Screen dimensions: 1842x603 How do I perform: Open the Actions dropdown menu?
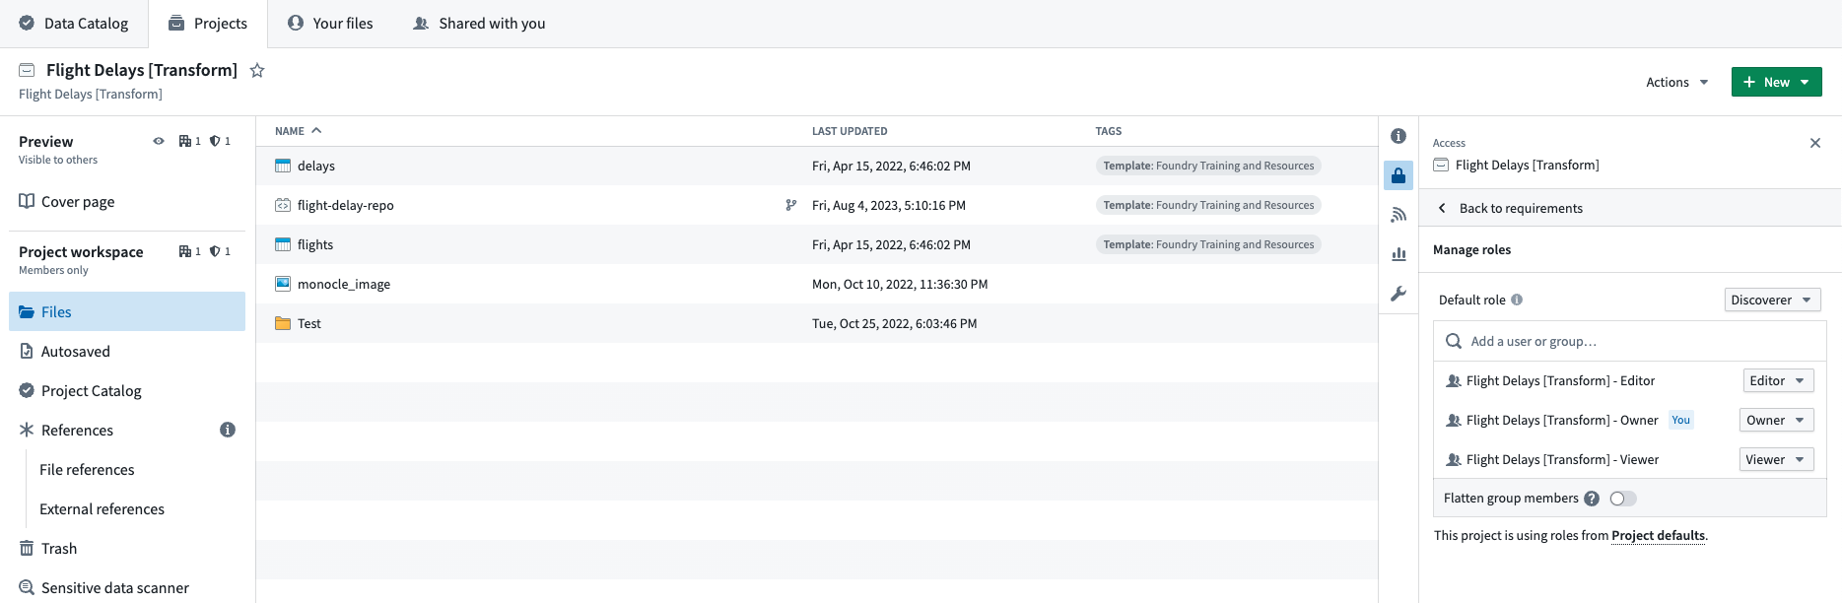1677,82
